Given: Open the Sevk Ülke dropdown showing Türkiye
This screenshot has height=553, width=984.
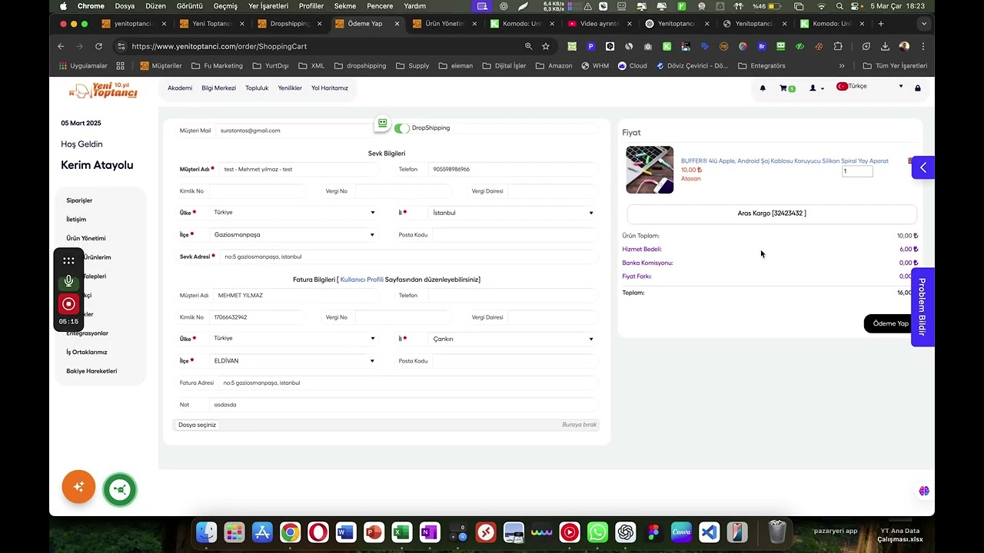Looking at the screenshot, I should tap(294, 213).
